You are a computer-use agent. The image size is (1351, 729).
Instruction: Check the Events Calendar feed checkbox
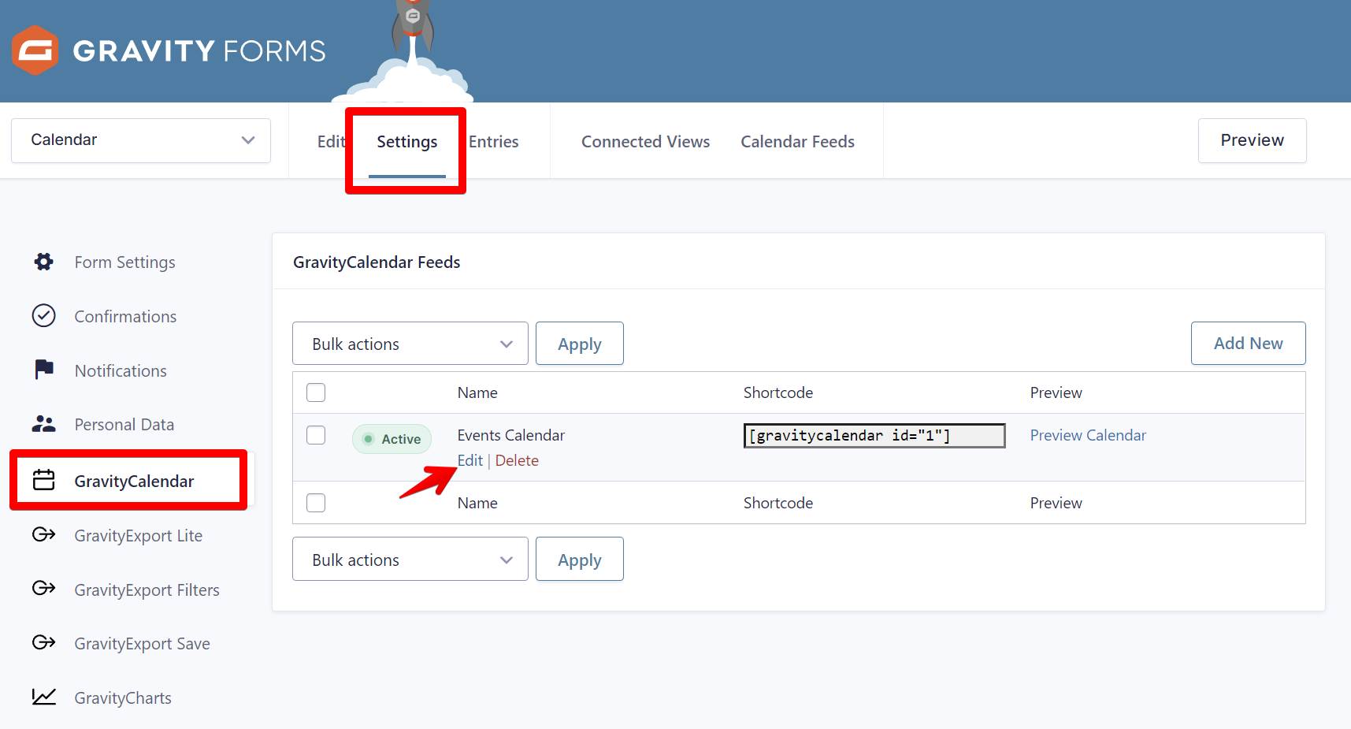[x=316, y=435]
